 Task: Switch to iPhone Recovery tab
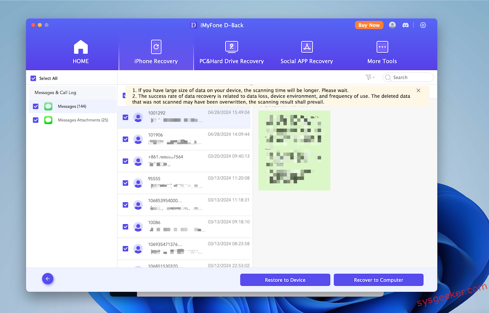click(156, 53)
